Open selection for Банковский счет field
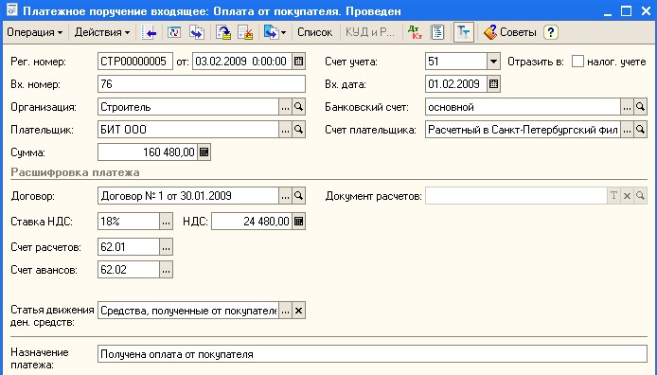 pyautogui.click(x=627, y=107)
